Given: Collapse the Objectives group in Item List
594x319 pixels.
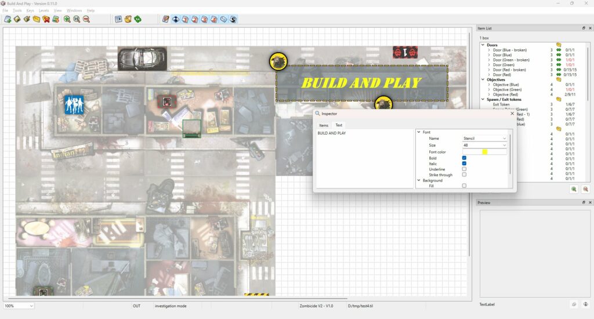Looking at the screenshot, I should pyautogui.click(x=483, y=79).
